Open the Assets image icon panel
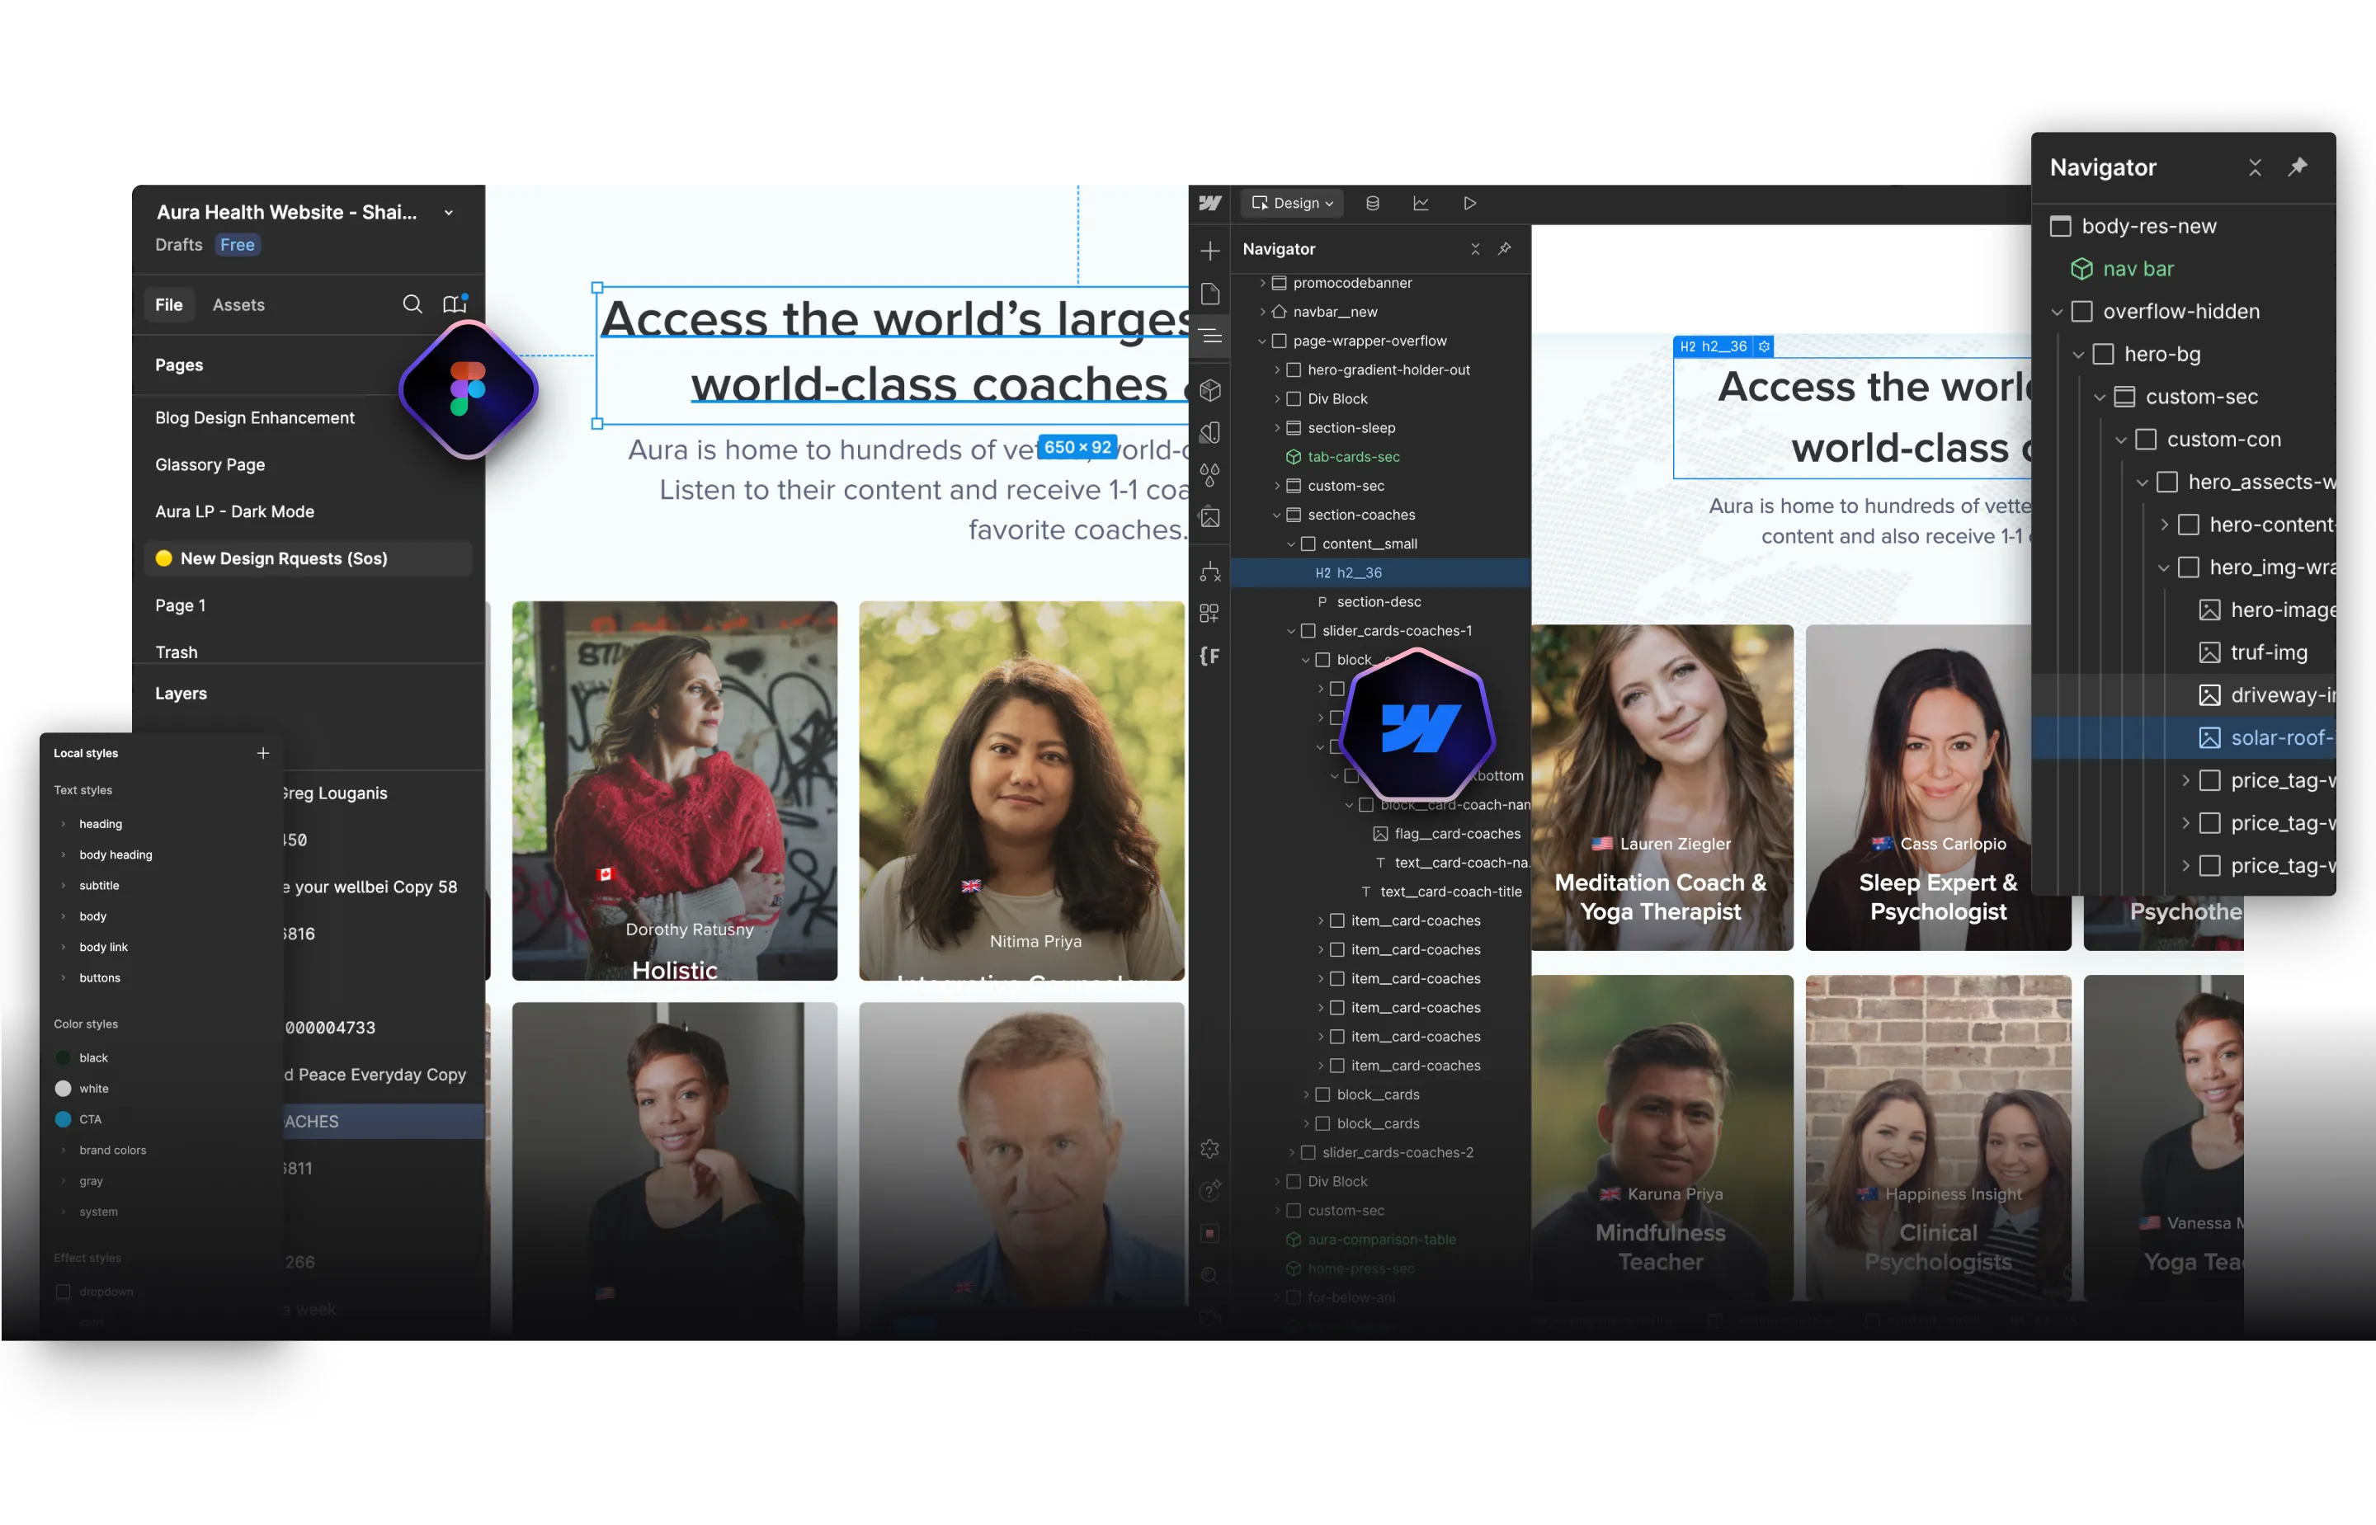This screenshot has height=1525, width=2376. 1209,517
